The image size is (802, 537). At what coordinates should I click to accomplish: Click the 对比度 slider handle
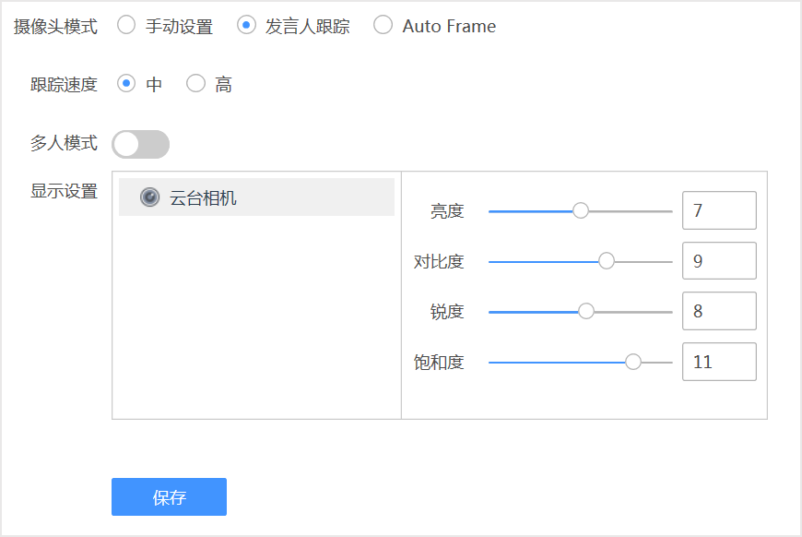pyautogui.click(x=607, y=261)
